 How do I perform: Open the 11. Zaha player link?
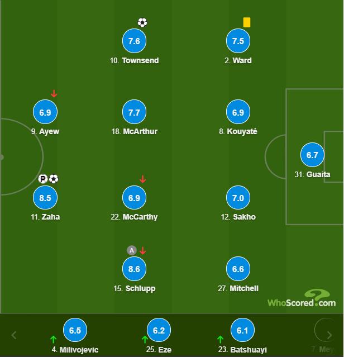coord(45,217)
